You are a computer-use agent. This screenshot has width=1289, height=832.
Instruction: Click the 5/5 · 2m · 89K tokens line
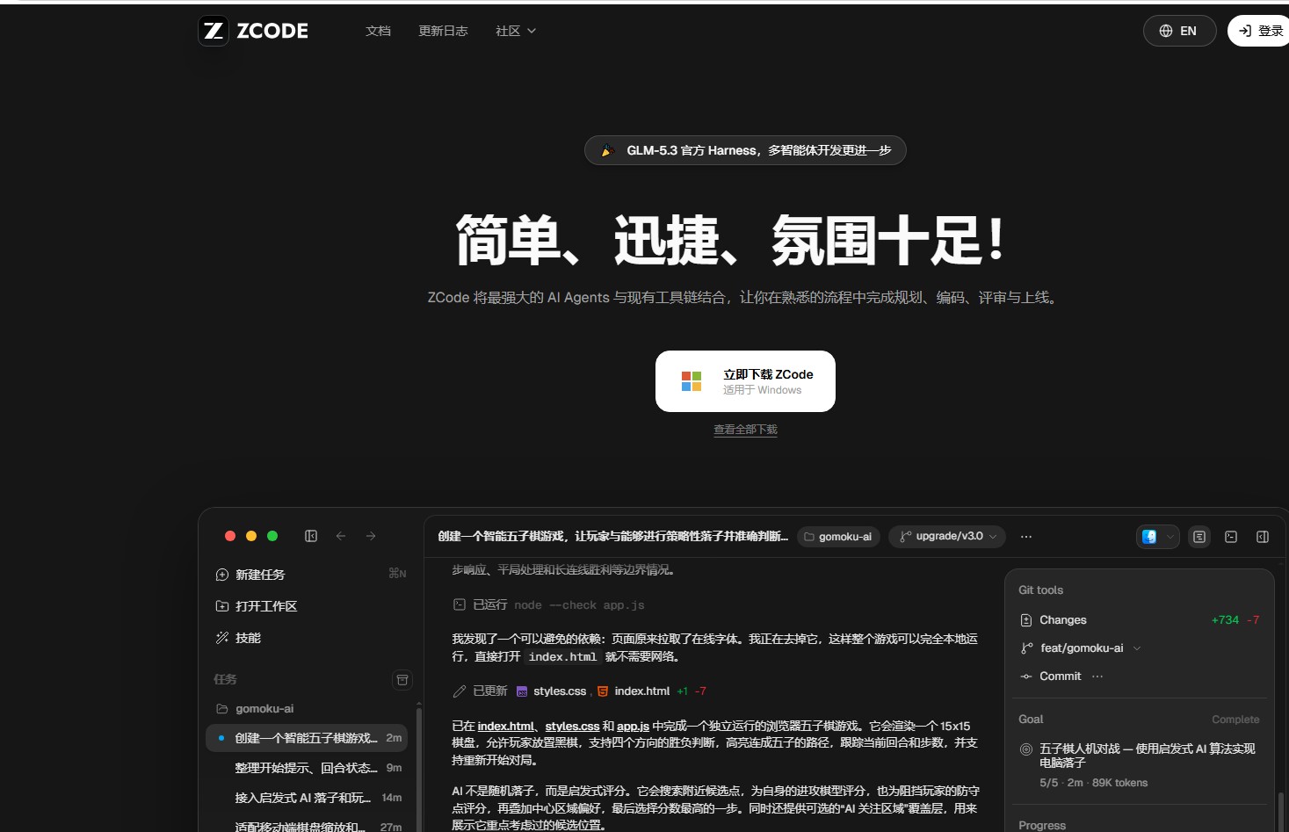1093,783
